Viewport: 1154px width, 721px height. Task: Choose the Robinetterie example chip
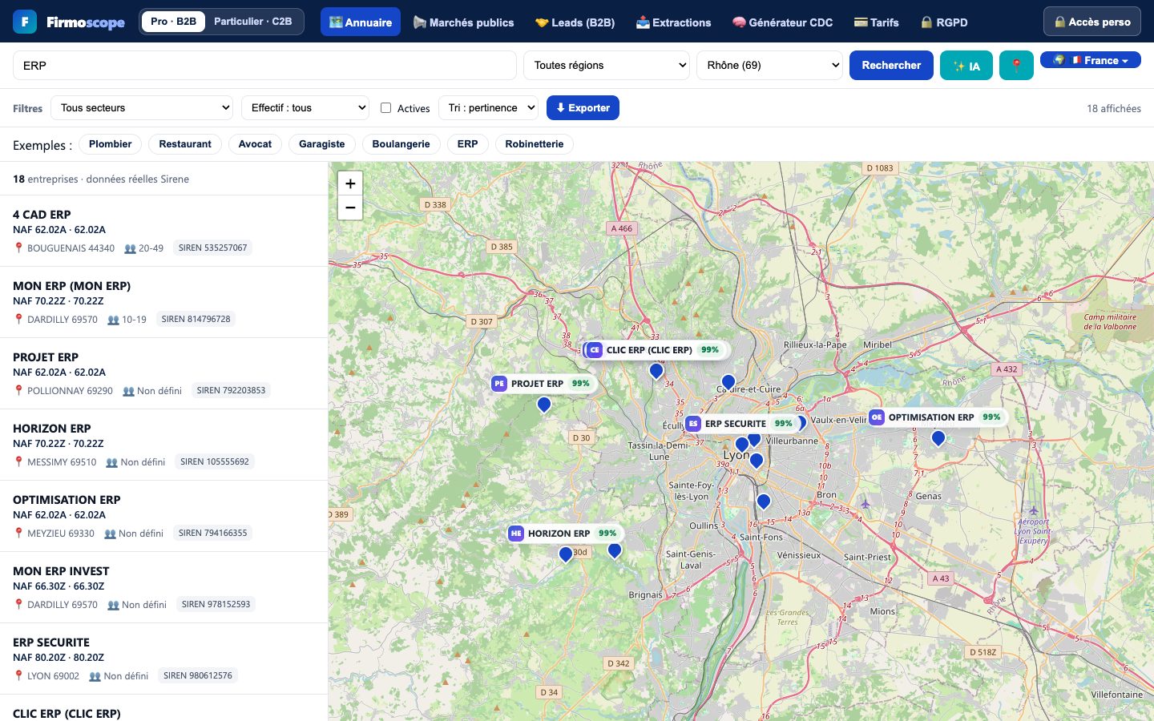click(x=535, y=144)
